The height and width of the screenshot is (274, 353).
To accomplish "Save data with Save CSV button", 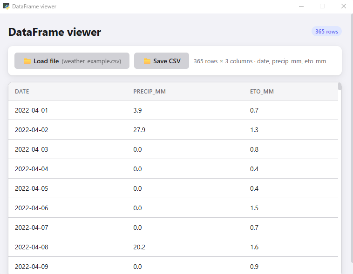I will 162,61.
